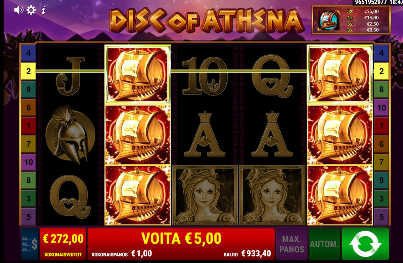403x263 pixels.
Task: Click the MAX. PANOS button
Action: [x=292, y=244]
